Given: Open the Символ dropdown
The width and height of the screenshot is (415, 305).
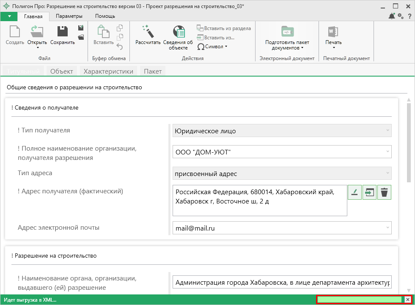Looking at the screenshot, I should [x=212, y=47].
